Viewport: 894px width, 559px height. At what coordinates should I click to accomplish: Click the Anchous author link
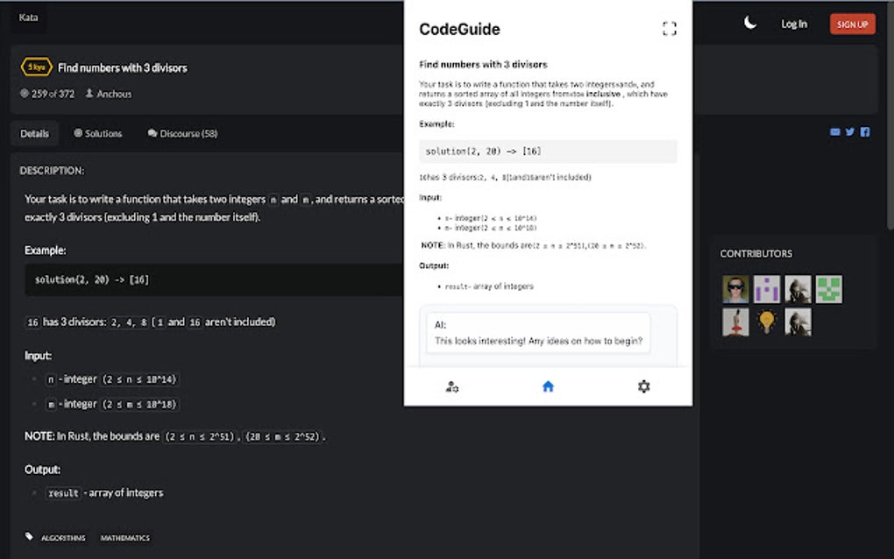pos(114,94)
